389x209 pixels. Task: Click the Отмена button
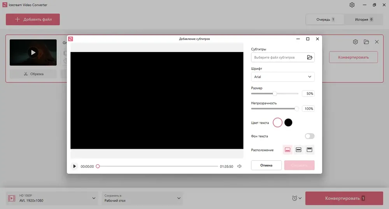[266, 165]
